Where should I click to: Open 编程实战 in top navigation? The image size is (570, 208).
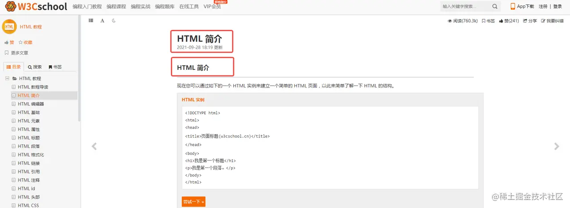pos(140,7)
